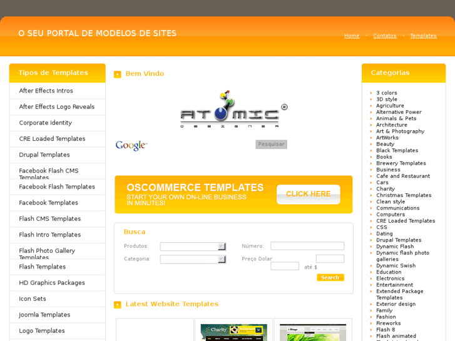Click the Google logo beside search
Viewport: 455px width, 341px height.
[x=131, y=145]
